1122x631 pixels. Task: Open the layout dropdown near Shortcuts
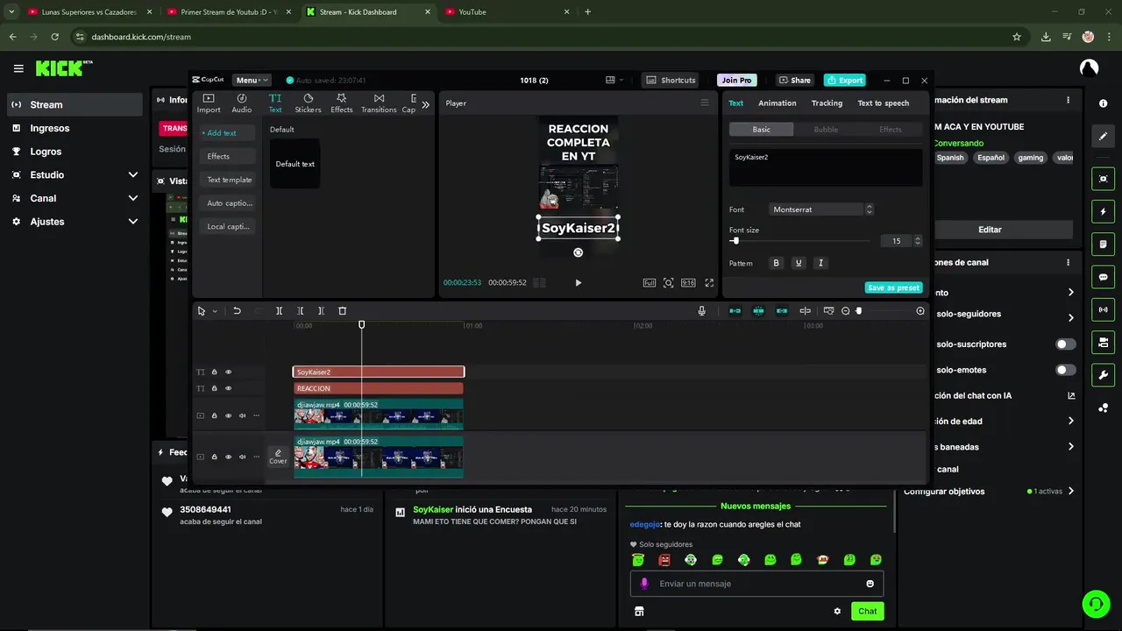(614, 80)
